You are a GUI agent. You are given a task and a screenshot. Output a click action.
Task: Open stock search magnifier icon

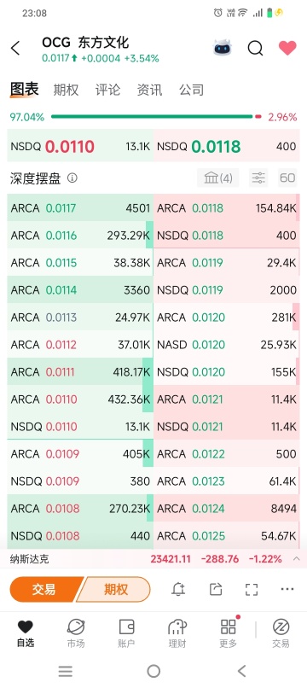point(255,48)
